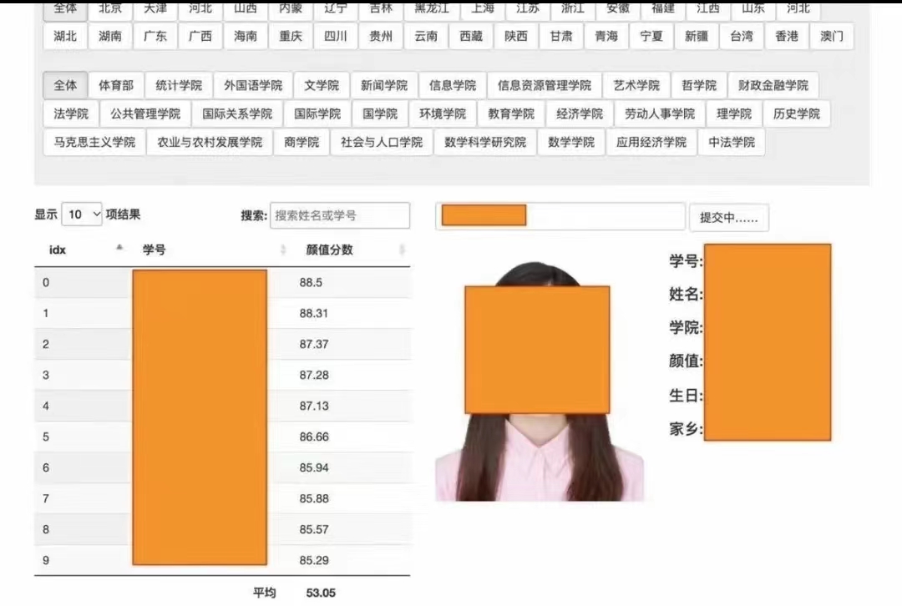The height and width of the screenshot is (606, 902).
Task: Select the 湖北 province filter
Action: coord(65,36)
